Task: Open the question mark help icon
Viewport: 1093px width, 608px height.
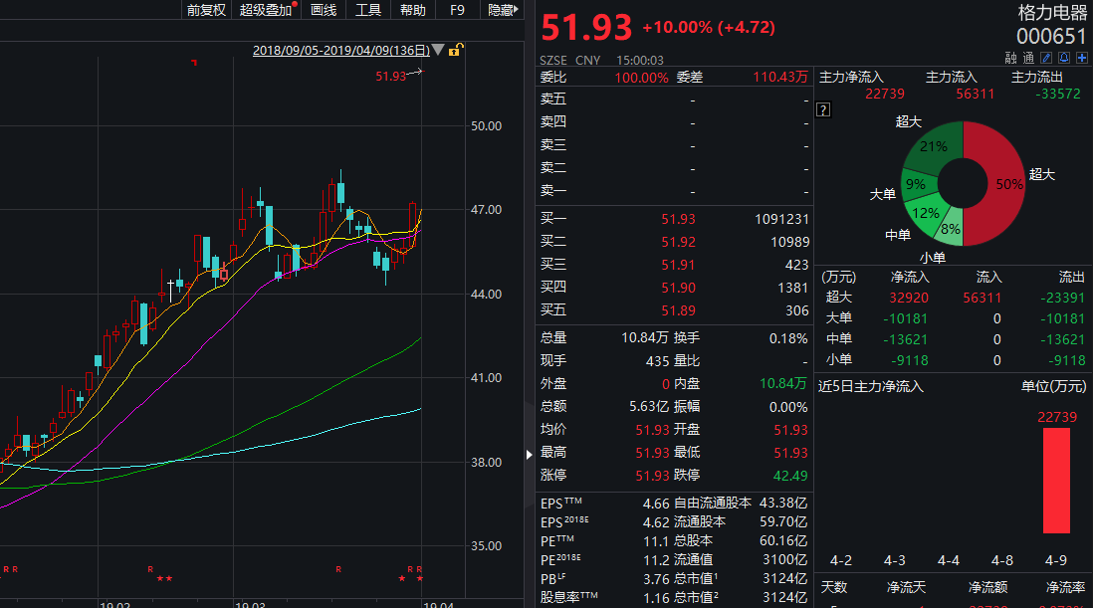Action: (x=822, y=109)
